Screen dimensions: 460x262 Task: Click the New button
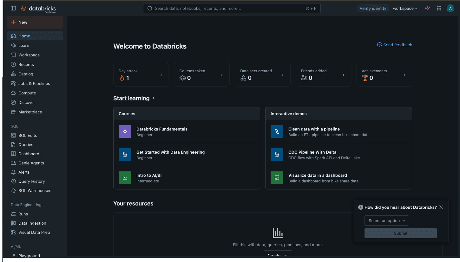pyautogui.click(x=35, y=22)
